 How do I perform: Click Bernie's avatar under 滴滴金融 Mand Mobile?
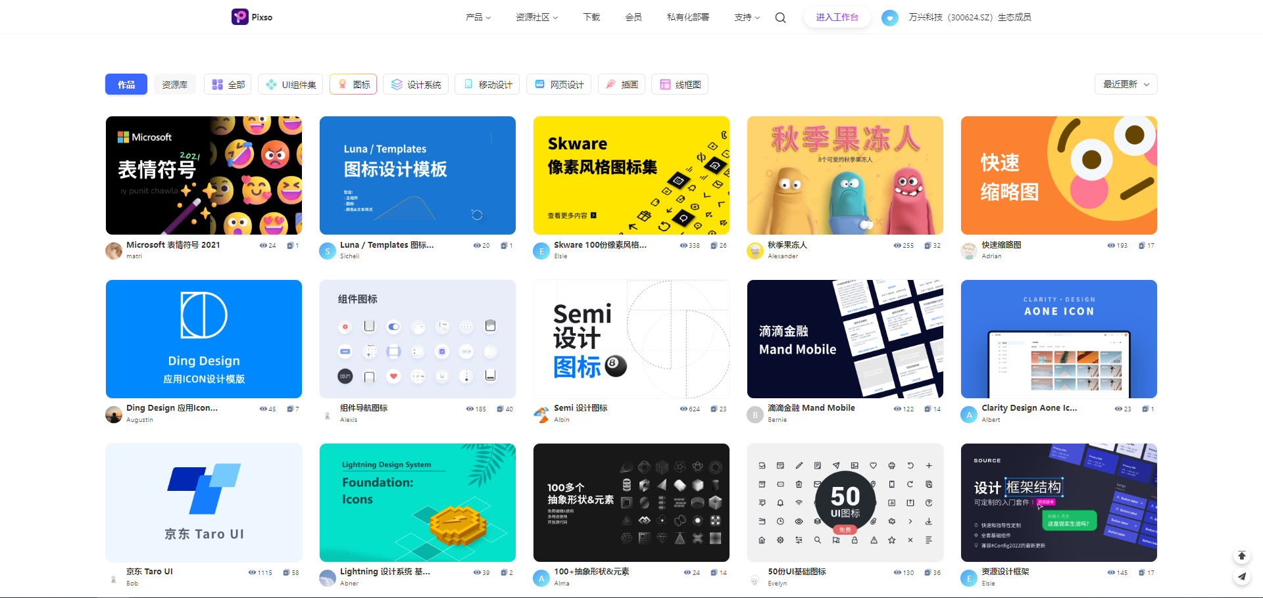point(755,414)
